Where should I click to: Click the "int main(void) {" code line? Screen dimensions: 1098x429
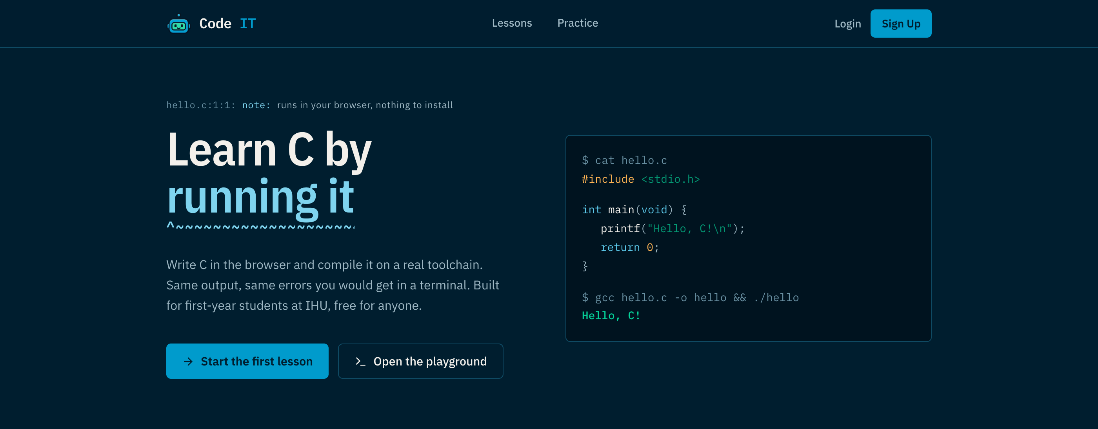[x=634, y=209]
